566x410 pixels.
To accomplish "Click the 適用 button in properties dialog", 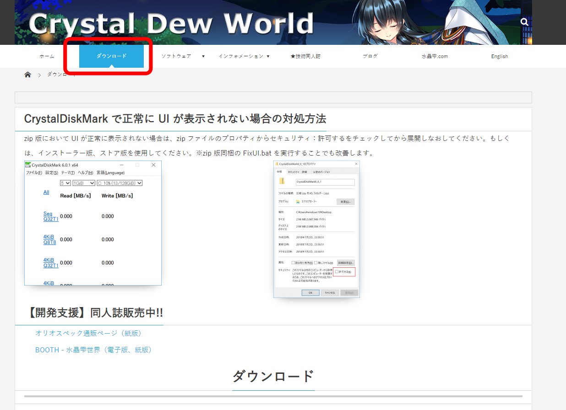I will pyautogui.click(x=349, y=292).
